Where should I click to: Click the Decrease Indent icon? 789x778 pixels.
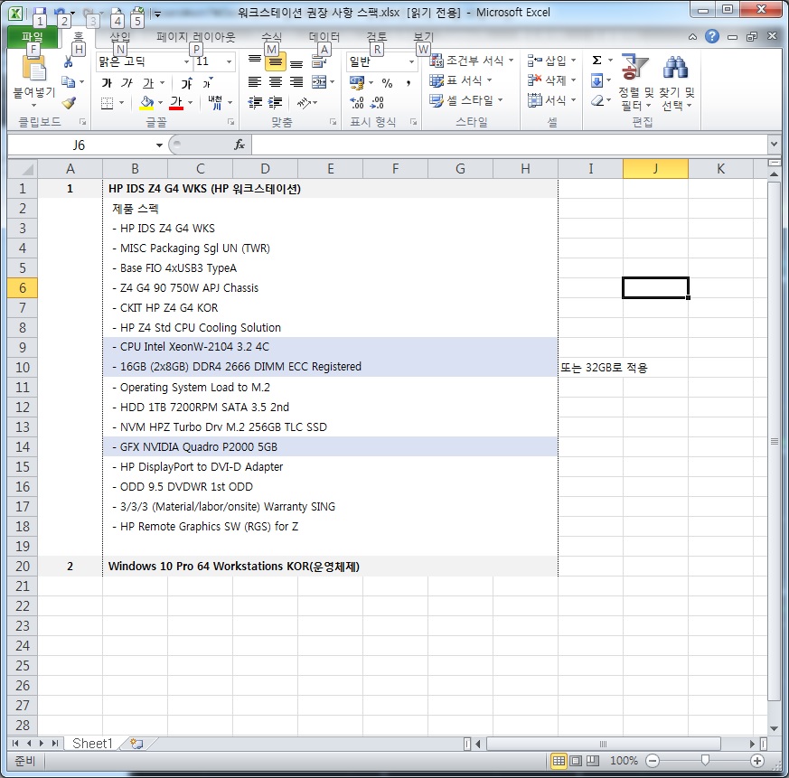click(255, 103)
